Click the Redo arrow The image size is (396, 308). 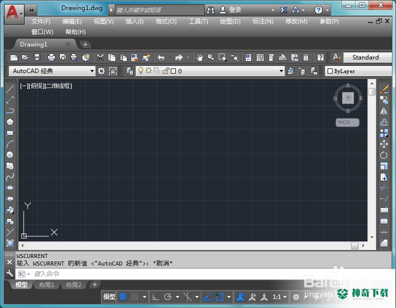(179, 57)
